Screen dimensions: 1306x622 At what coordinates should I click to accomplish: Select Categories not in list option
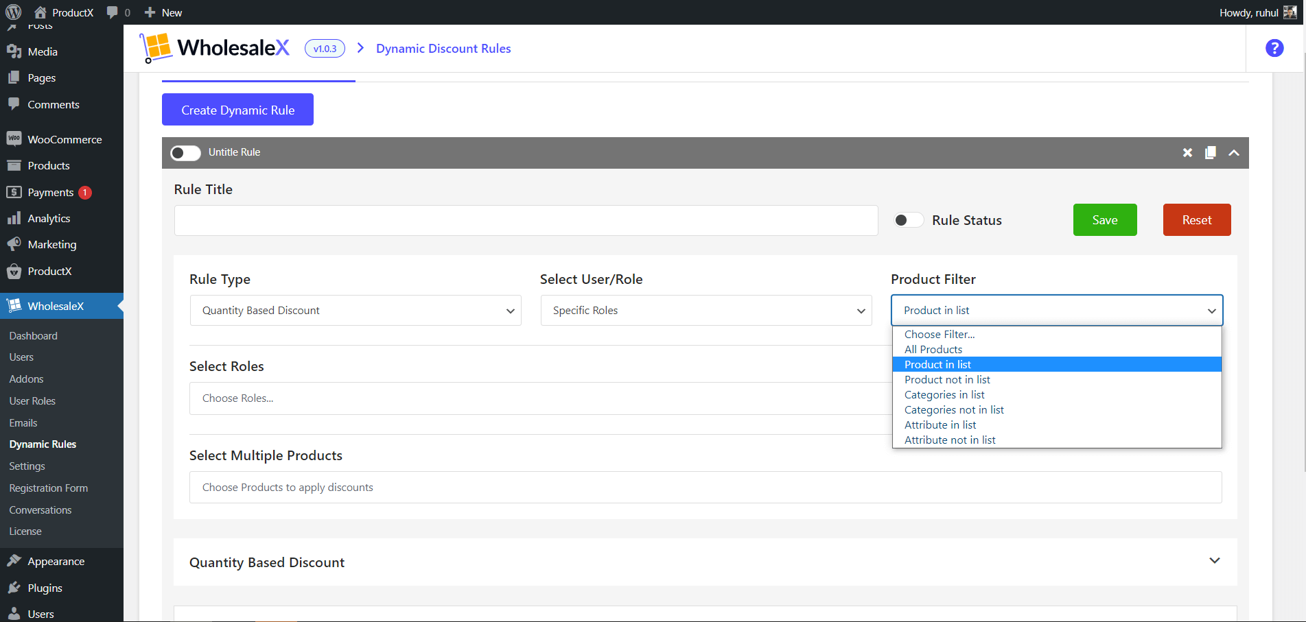coord(1057,409)
